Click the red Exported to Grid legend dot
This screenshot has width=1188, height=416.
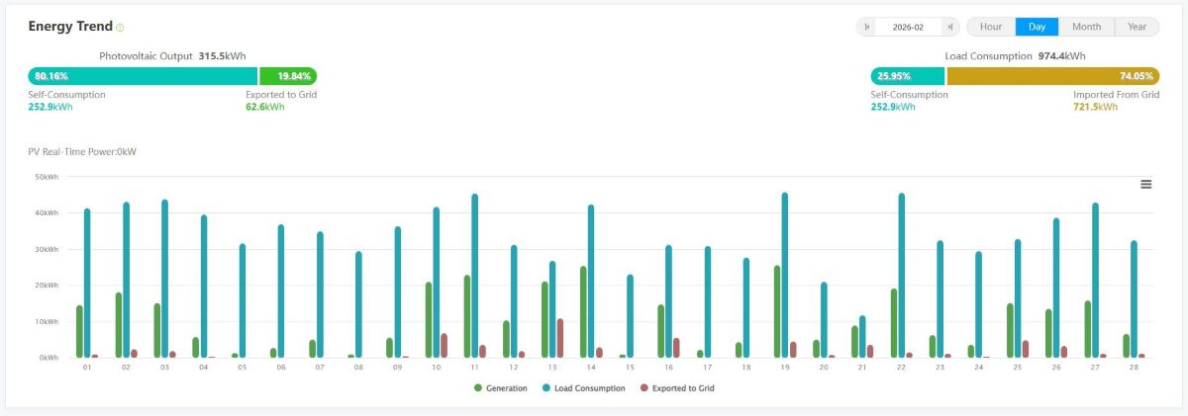click(x=643, y=388)
